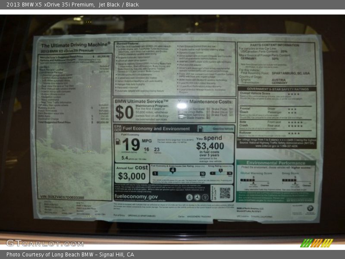Click 'GOVERNMENT 5-STAR SAFETY RATINGS' heading
Image resolution: width=345 pixels, height=259 pixels.
click(x=278, y=89)
